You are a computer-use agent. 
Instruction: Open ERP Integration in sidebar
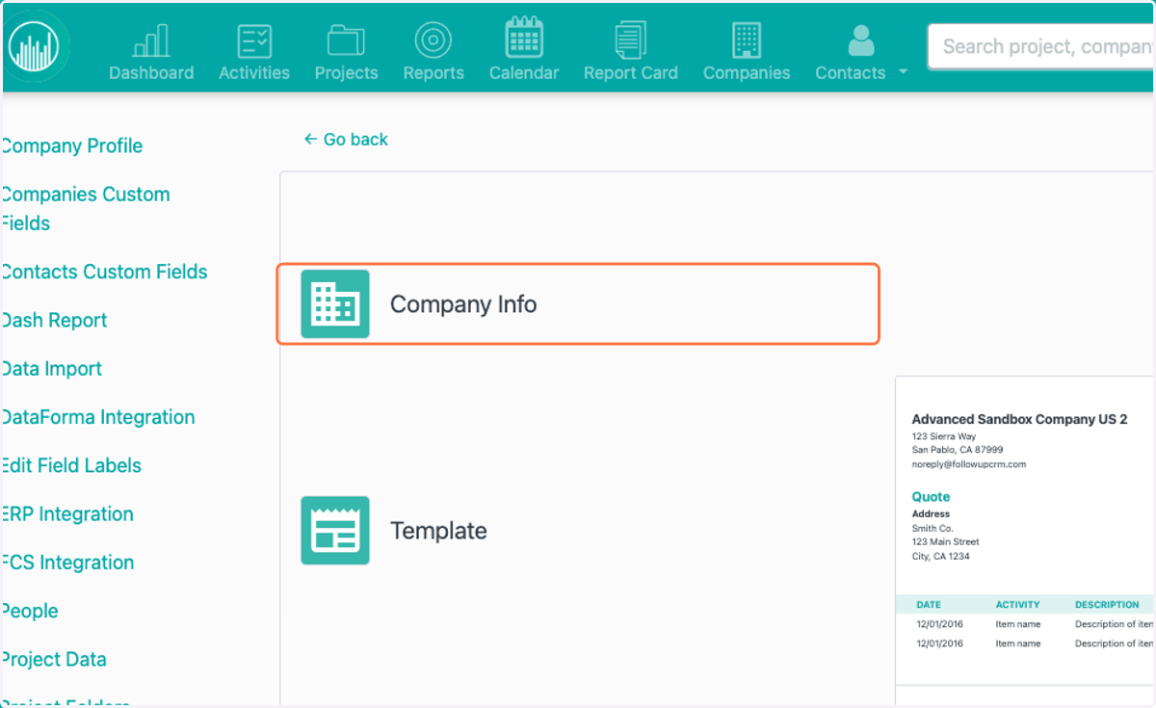click(67, 514)
